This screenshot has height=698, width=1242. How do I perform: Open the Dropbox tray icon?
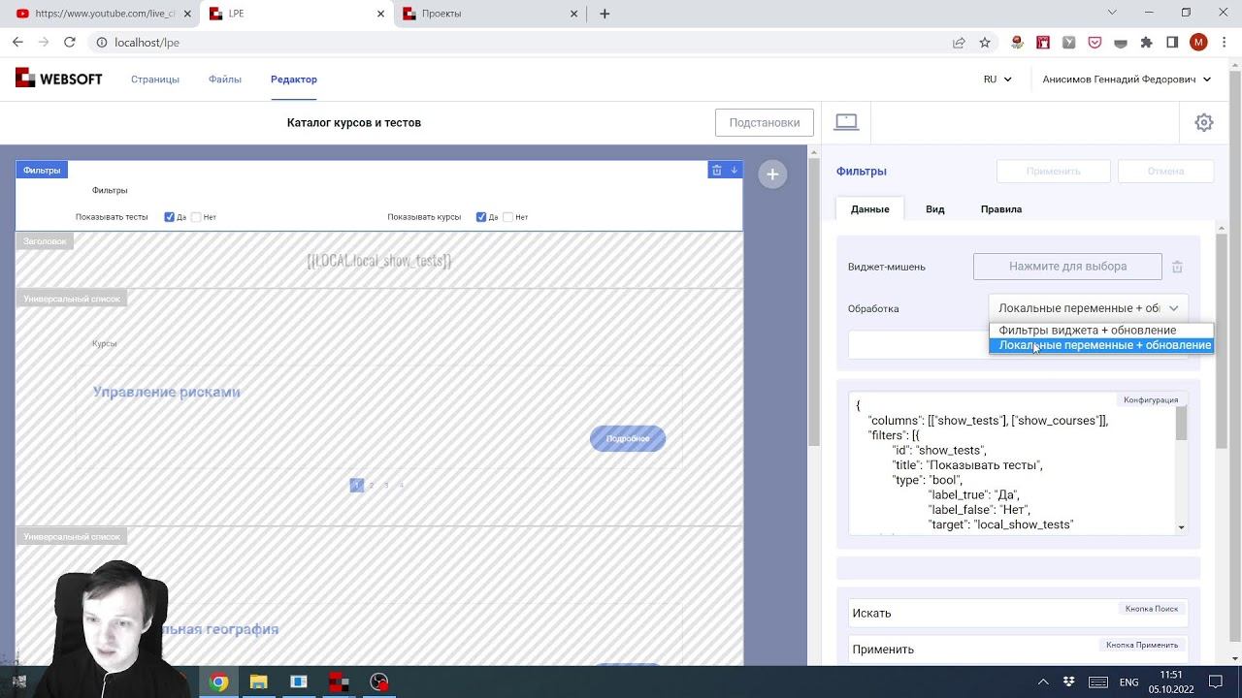(x=1069, y=682)
